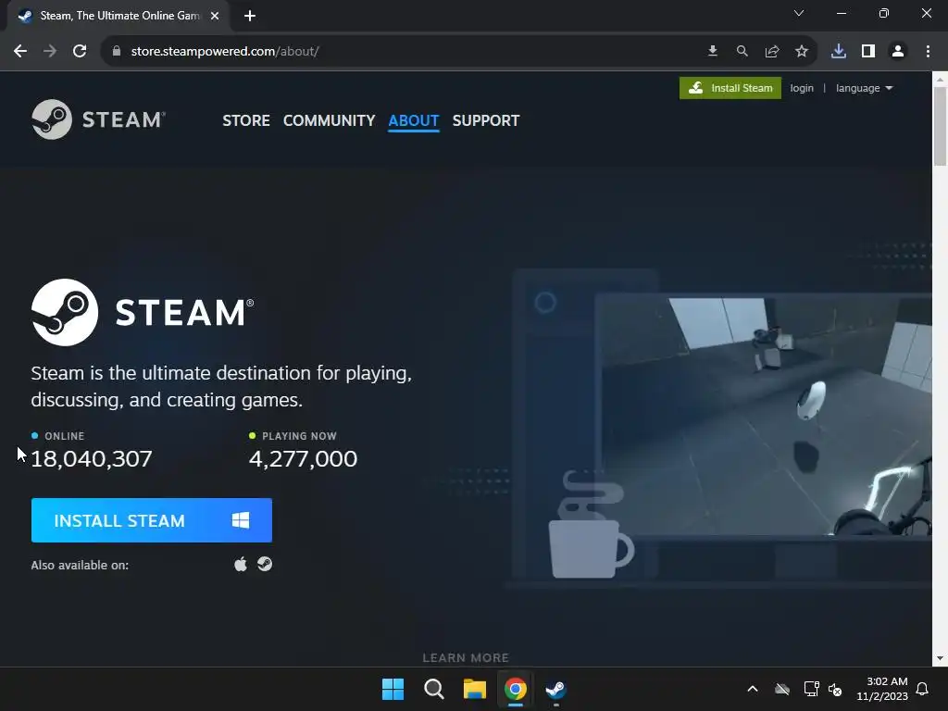Open a new tab with the plus button
This screenshot has height=711, width=948.
point(250,16)
